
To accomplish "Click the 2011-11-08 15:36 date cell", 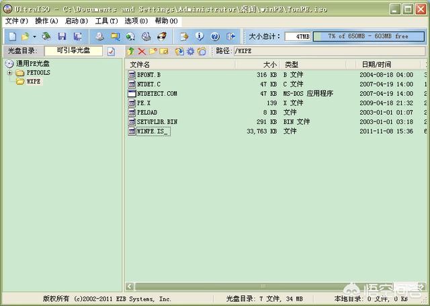I will click(386, 132).
